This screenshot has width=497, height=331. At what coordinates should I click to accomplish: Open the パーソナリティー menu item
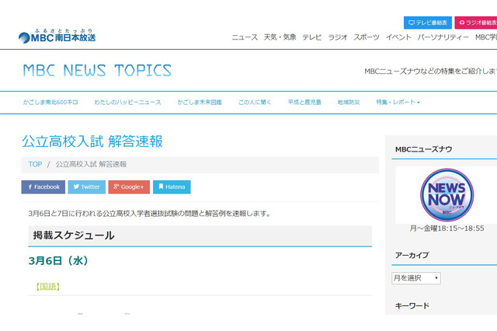coord(443,37)
